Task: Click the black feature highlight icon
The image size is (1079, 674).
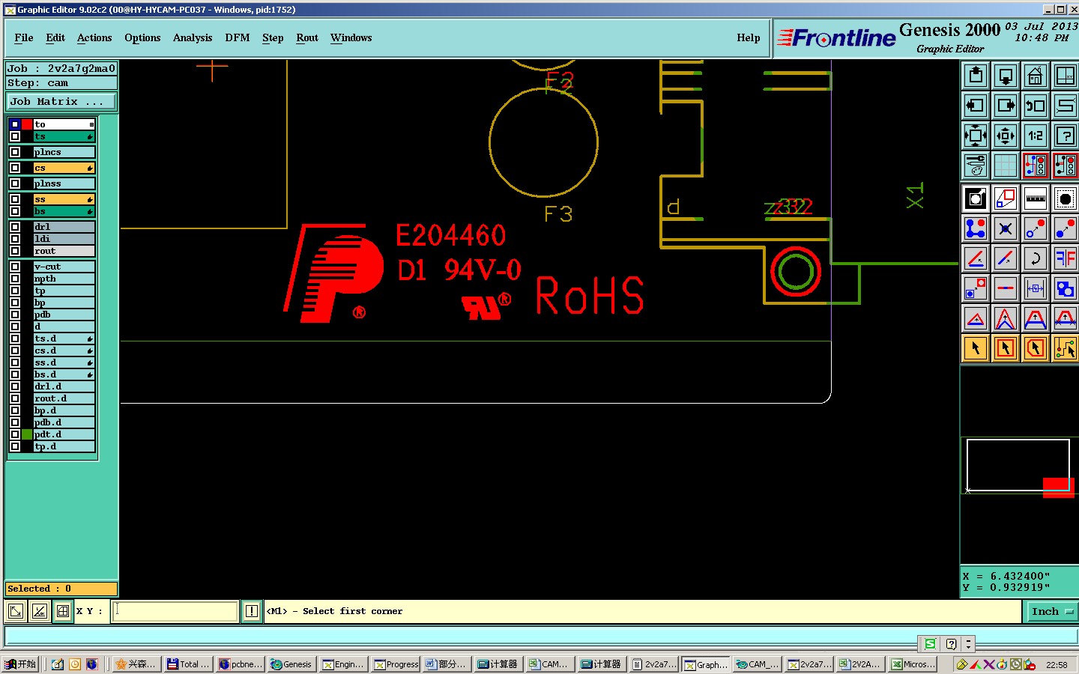Action: 1066,198
